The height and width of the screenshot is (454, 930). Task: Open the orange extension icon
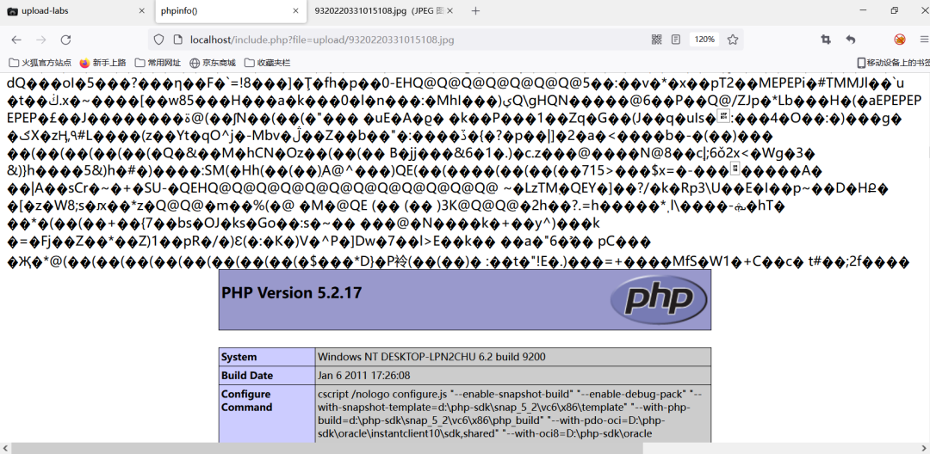click(900, 40)
